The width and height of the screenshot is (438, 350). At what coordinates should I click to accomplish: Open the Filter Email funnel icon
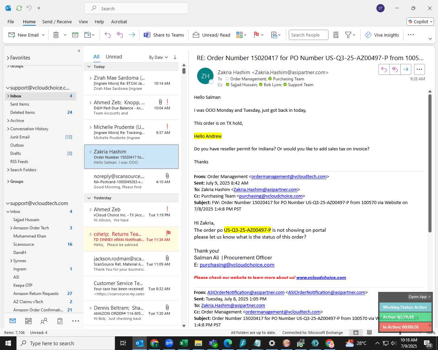click(x=348, y=35)
